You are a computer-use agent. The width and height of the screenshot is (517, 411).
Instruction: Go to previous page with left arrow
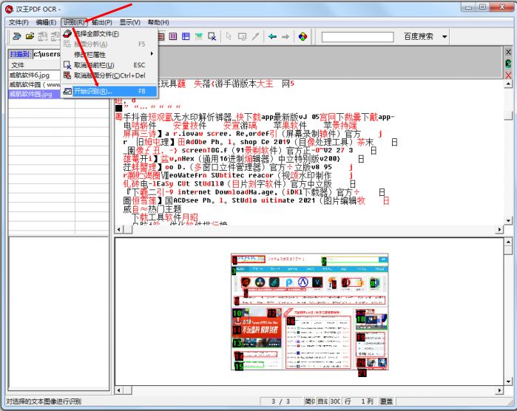[272, 36]
